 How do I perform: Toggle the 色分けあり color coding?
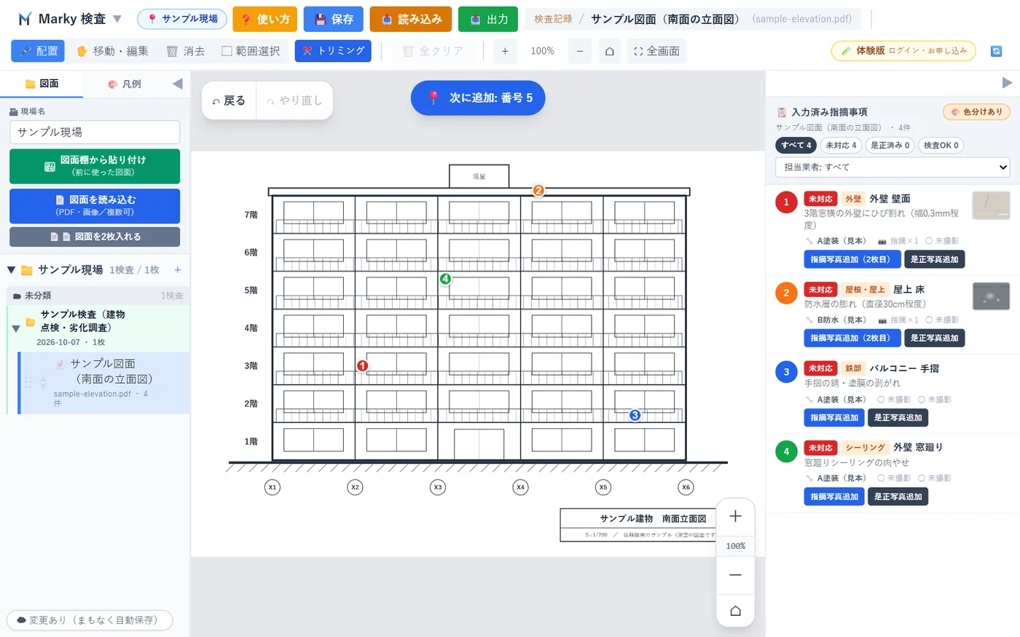(x=976, y=112)
